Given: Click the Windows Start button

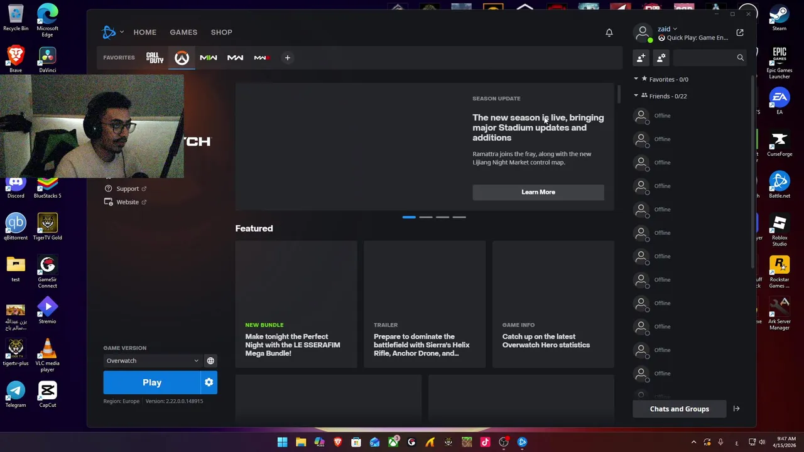Looking at the screenshot, I should coord(282,442).
